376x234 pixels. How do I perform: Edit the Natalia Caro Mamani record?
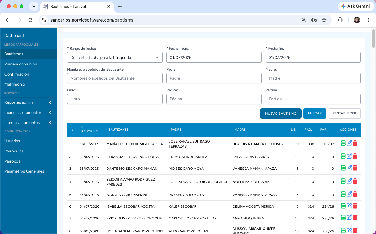tap(349, 194)
